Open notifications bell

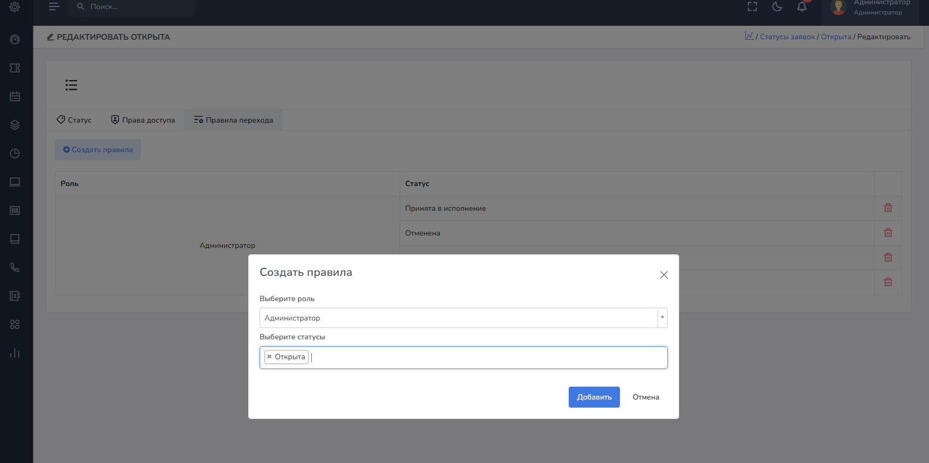[801, 6]
